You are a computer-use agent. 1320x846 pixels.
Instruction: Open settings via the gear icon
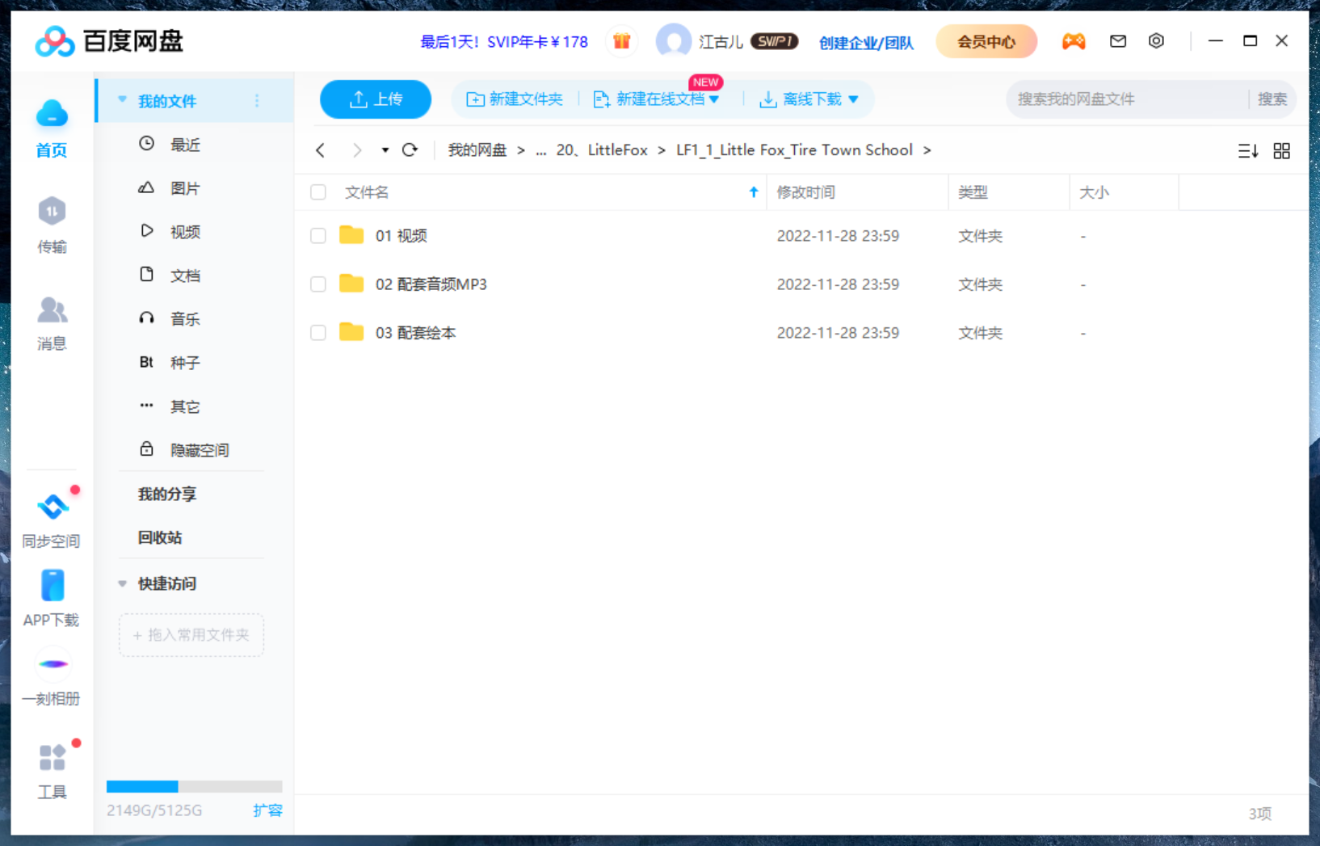[x=1156, y=40]
